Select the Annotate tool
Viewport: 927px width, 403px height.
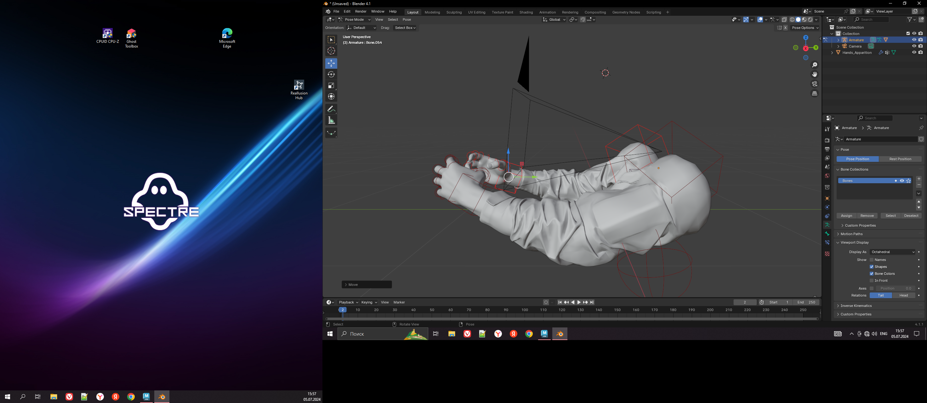(x=331, y=109)
